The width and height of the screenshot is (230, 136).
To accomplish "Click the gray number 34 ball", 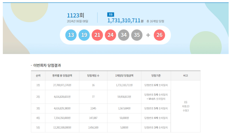I will pyautogui.click(x=124, y=35).
